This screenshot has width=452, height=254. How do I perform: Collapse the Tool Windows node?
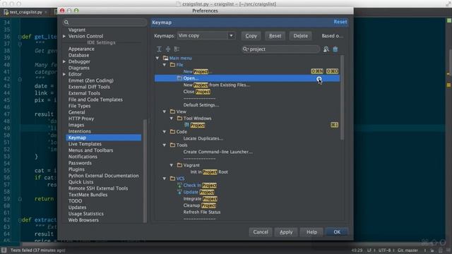click(172, 119)
